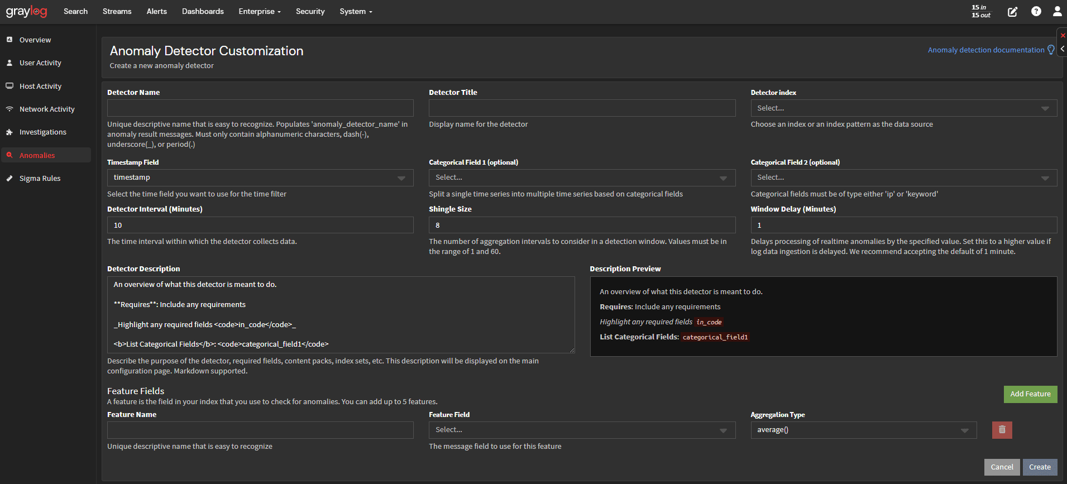
Task: Expand the Detector index dropdown
Action: 903,108
